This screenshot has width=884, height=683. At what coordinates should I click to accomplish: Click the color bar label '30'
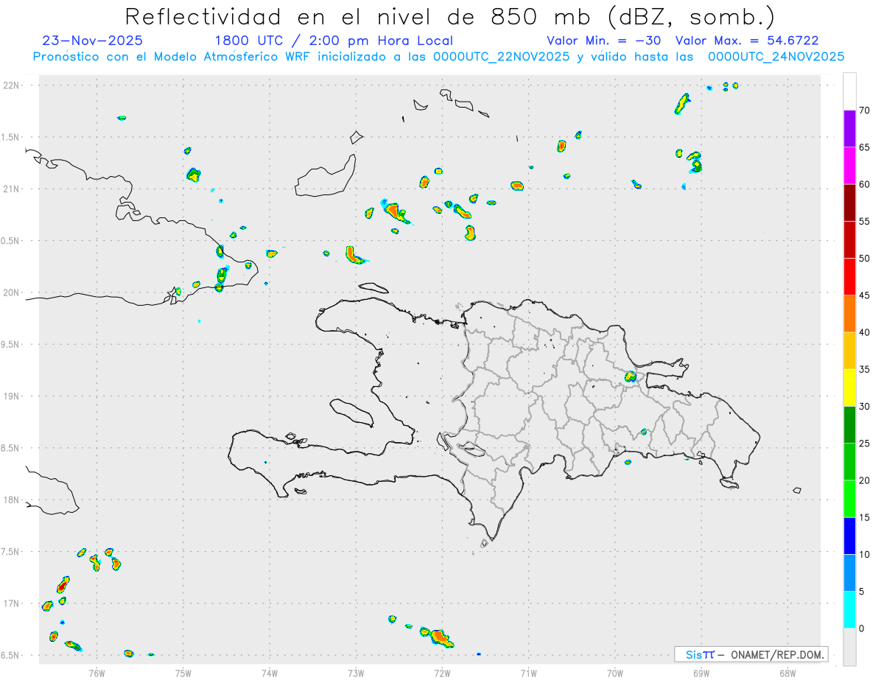tap(864, 406)
